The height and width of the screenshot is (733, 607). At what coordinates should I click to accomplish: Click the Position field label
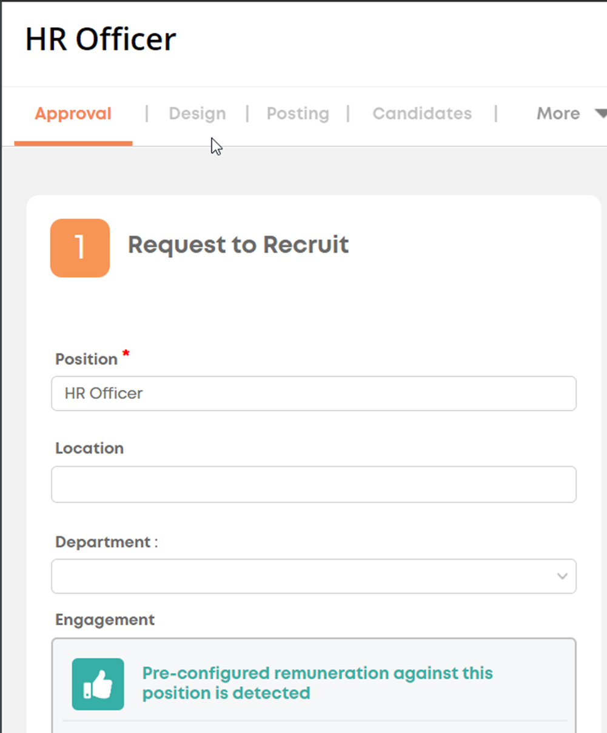(86, 359)
